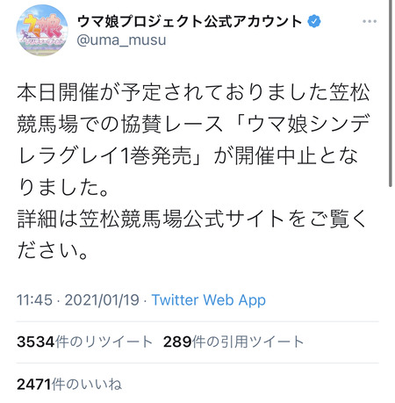The width and height of the screenshot is (395, 403).
Task: Click the first line starting 本日開催が予定
Action: click(x=193, y=93)
